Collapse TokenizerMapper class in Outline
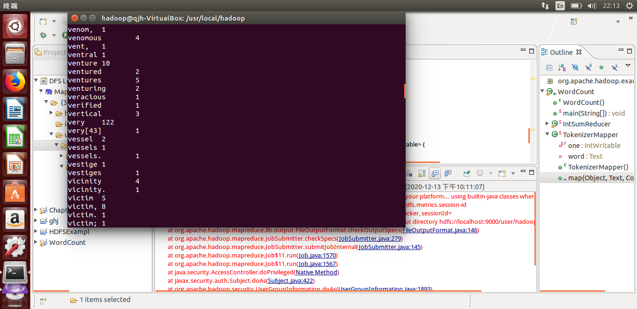This screenshot has width=637, height=309. coord(547,134)
